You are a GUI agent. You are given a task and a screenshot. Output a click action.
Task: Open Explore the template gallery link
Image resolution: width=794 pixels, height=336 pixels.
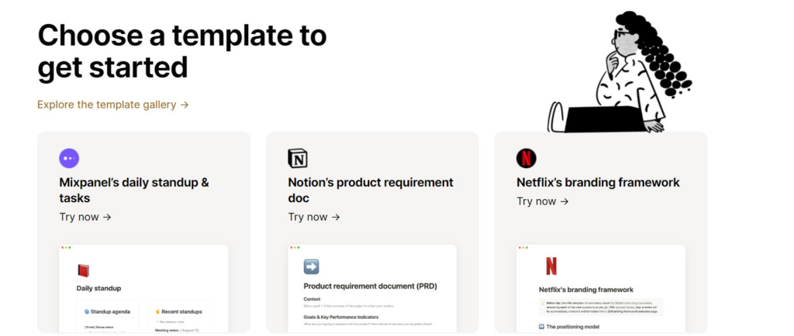[x=113, y=105]
